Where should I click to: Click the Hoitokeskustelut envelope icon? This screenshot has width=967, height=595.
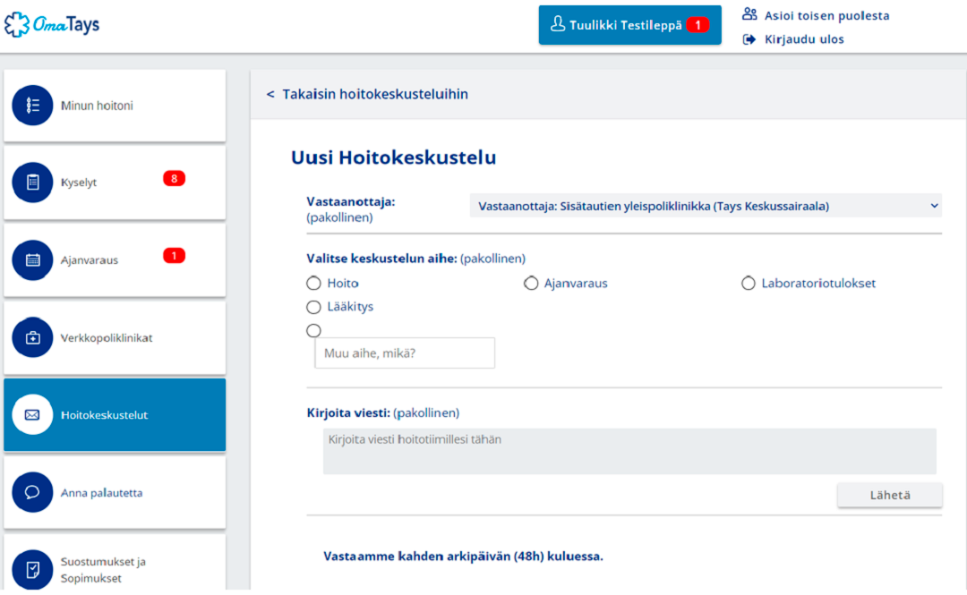pos(33,415)
